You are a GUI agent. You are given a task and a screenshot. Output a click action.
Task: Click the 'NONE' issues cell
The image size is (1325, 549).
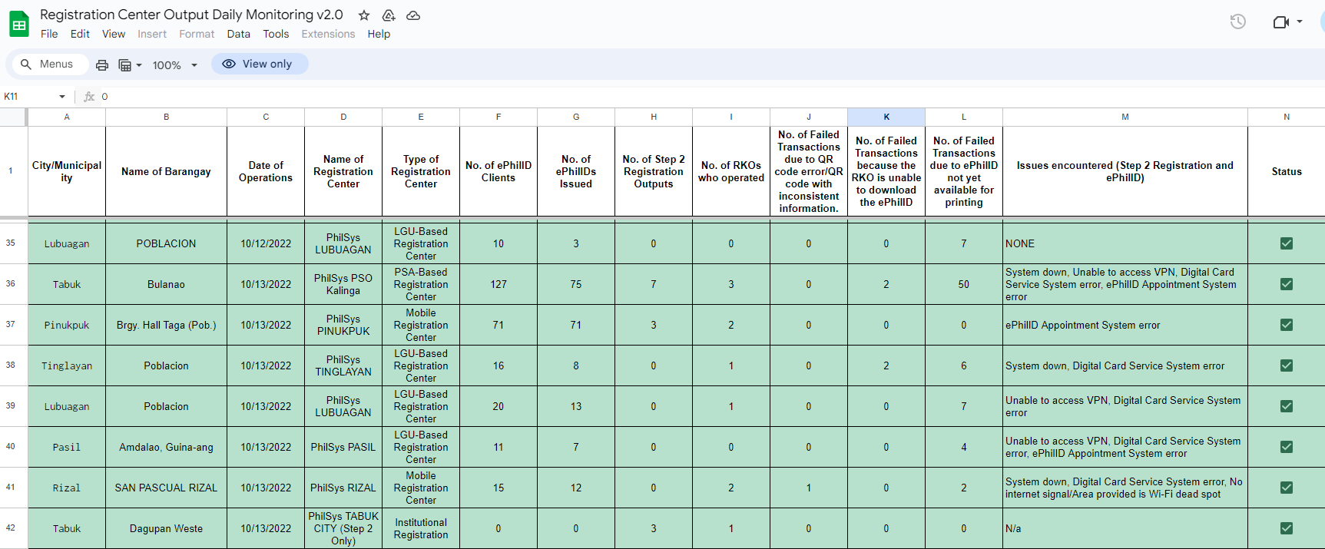[1125, 243]
